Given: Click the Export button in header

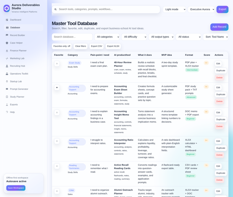Looking at the screenshot, I should [222, 9].
